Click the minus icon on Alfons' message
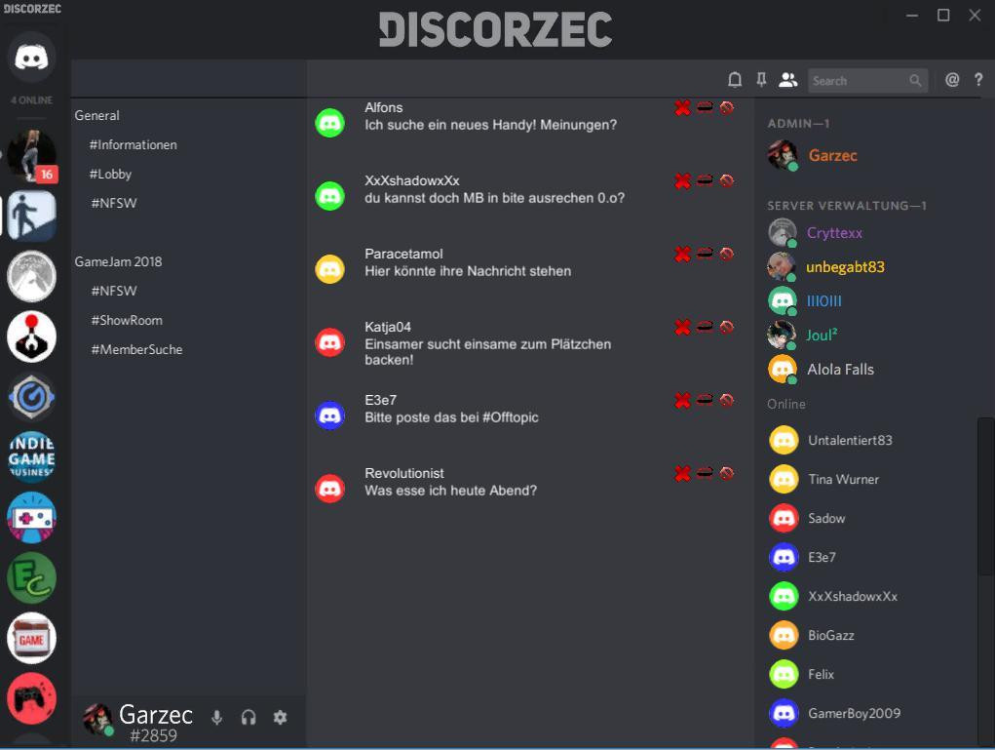Screen dimensions: 995x750 [705, 107]
